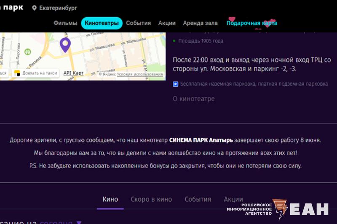Click the green park marker on map

pos(28,52)
